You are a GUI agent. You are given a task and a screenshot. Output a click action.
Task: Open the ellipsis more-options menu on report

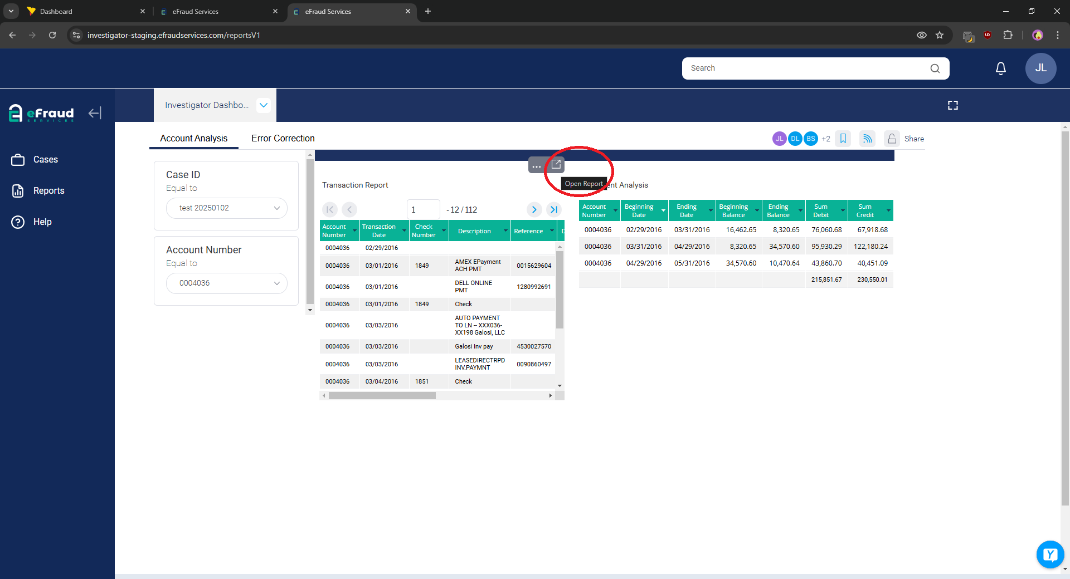pos(536,165)
